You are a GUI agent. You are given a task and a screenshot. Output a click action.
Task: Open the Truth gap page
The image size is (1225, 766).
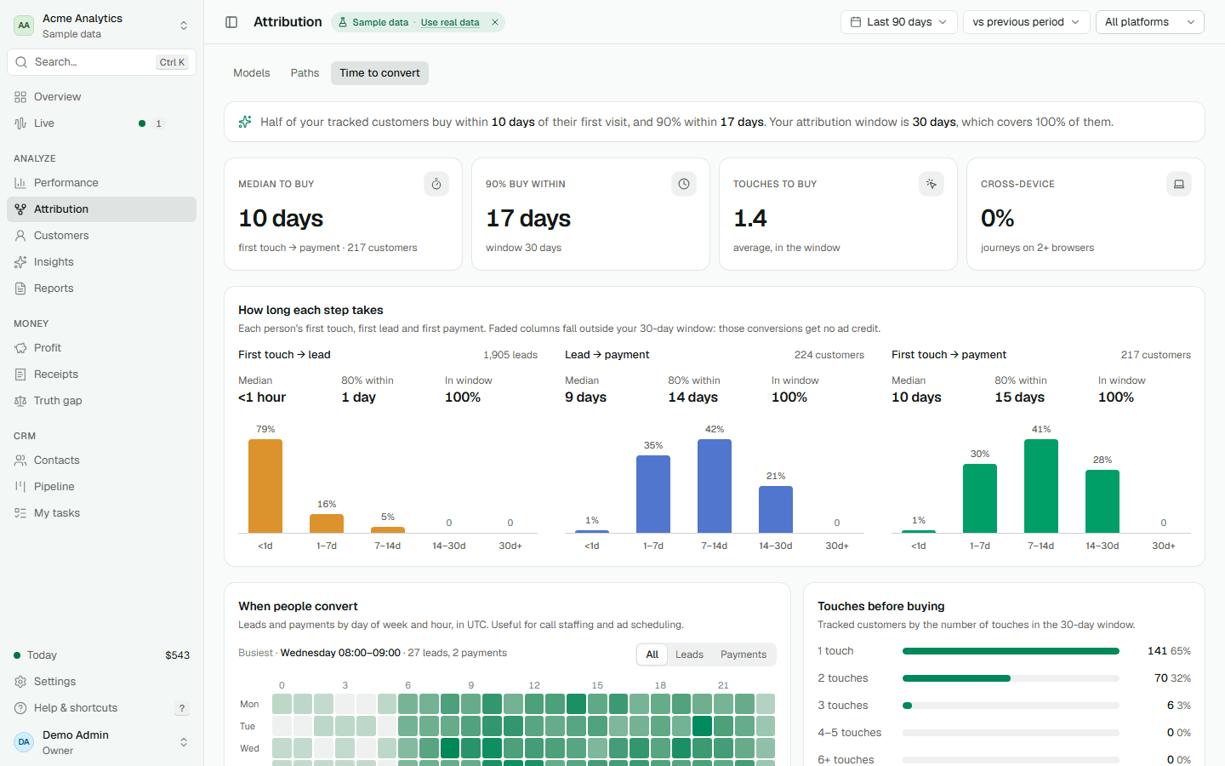(101, 401)
